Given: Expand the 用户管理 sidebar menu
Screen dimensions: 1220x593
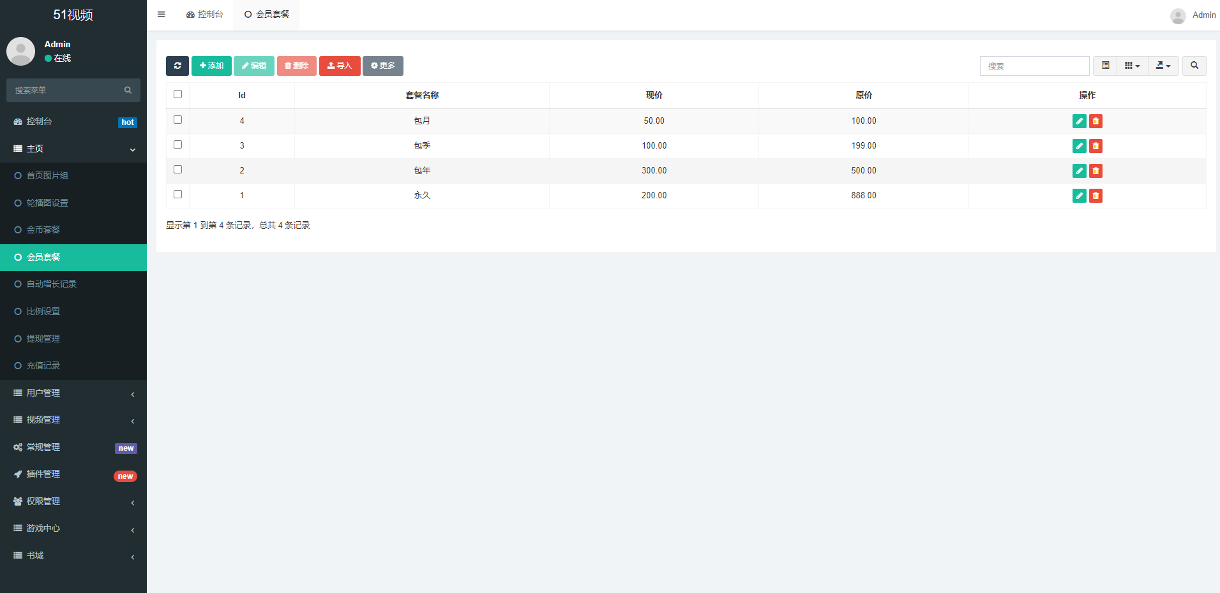Looking at the screenshot, I should (73, 393).
